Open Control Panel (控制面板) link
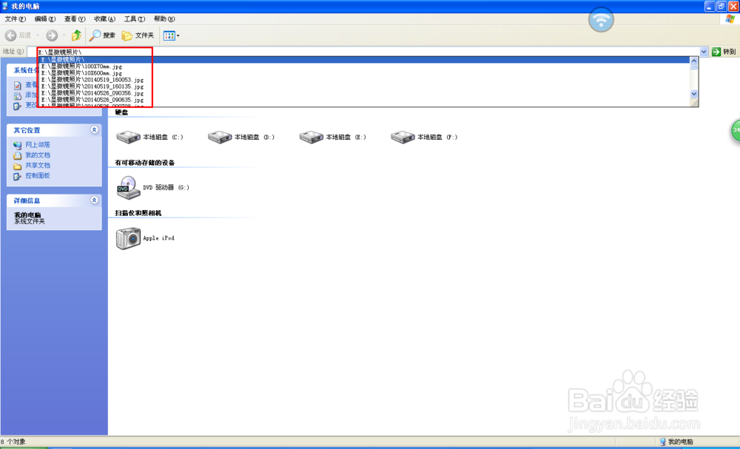740x449 pixels. click(37, 176)
